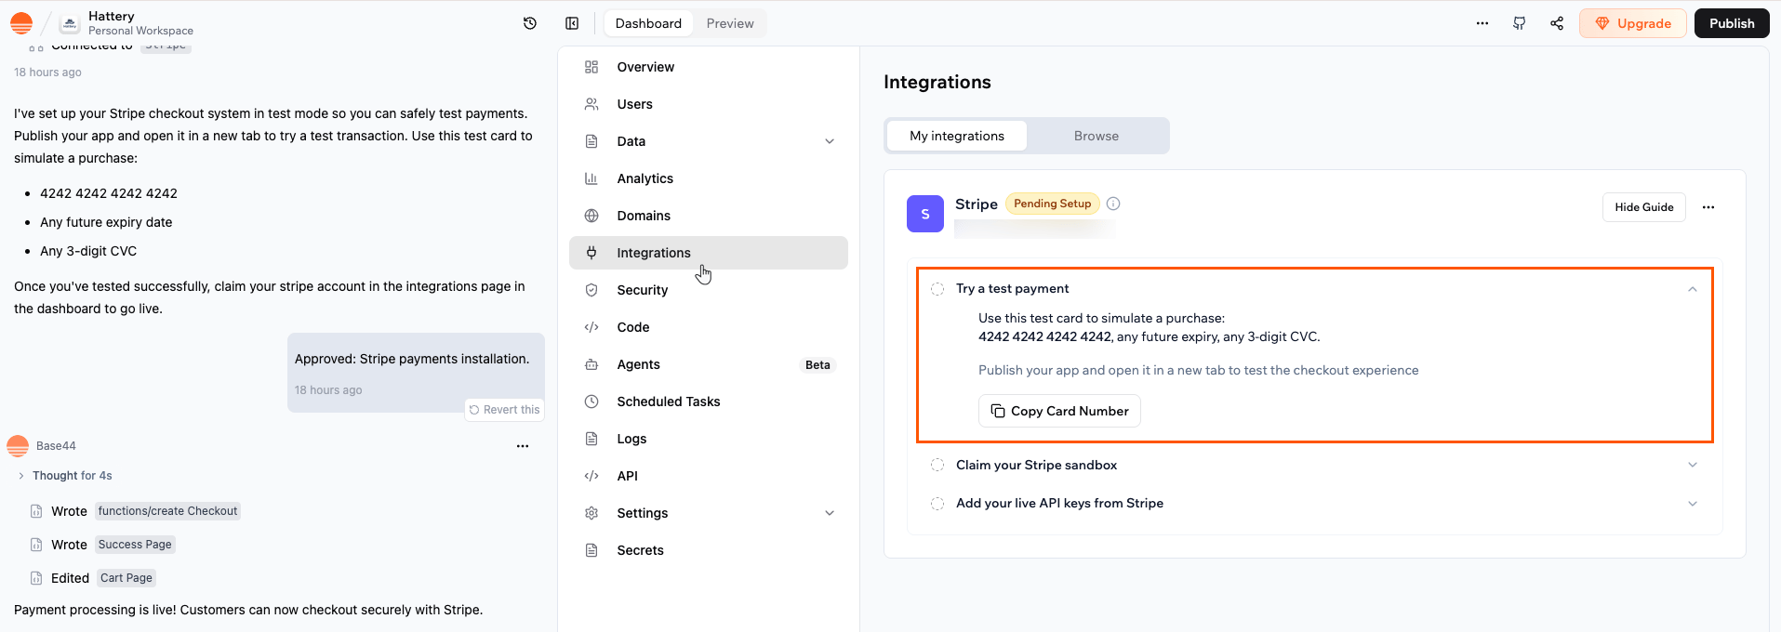Open the version history clock icon
1781x632 pixels.
pyautogui.click(x=530, y=23)
